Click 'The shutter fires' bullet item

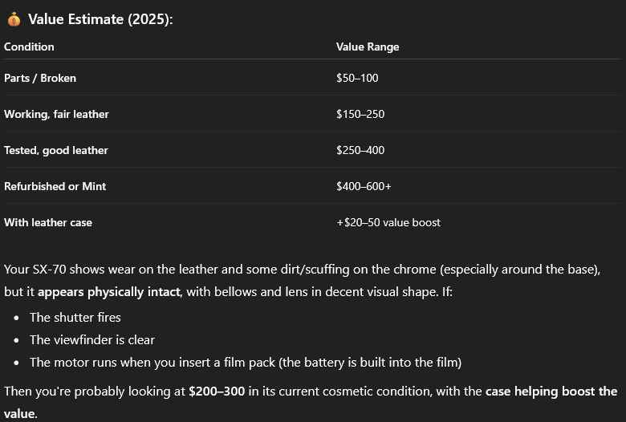(x=75, y=318)
